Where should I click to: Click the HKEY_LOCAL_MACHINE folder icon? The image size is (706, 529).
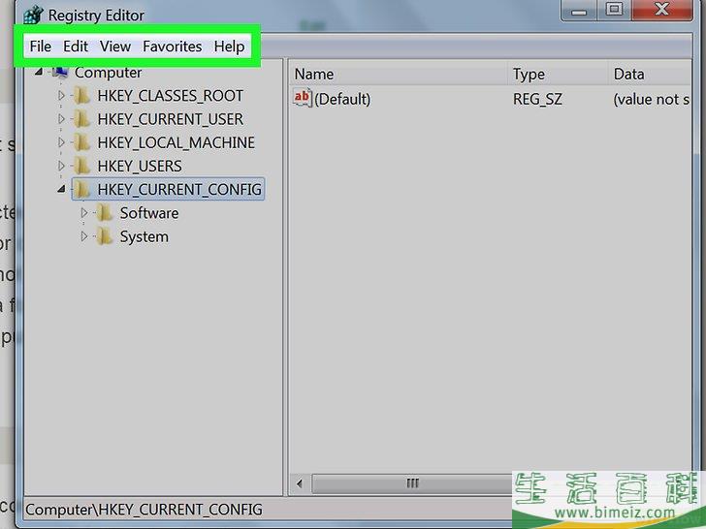(x=81, y=142)
